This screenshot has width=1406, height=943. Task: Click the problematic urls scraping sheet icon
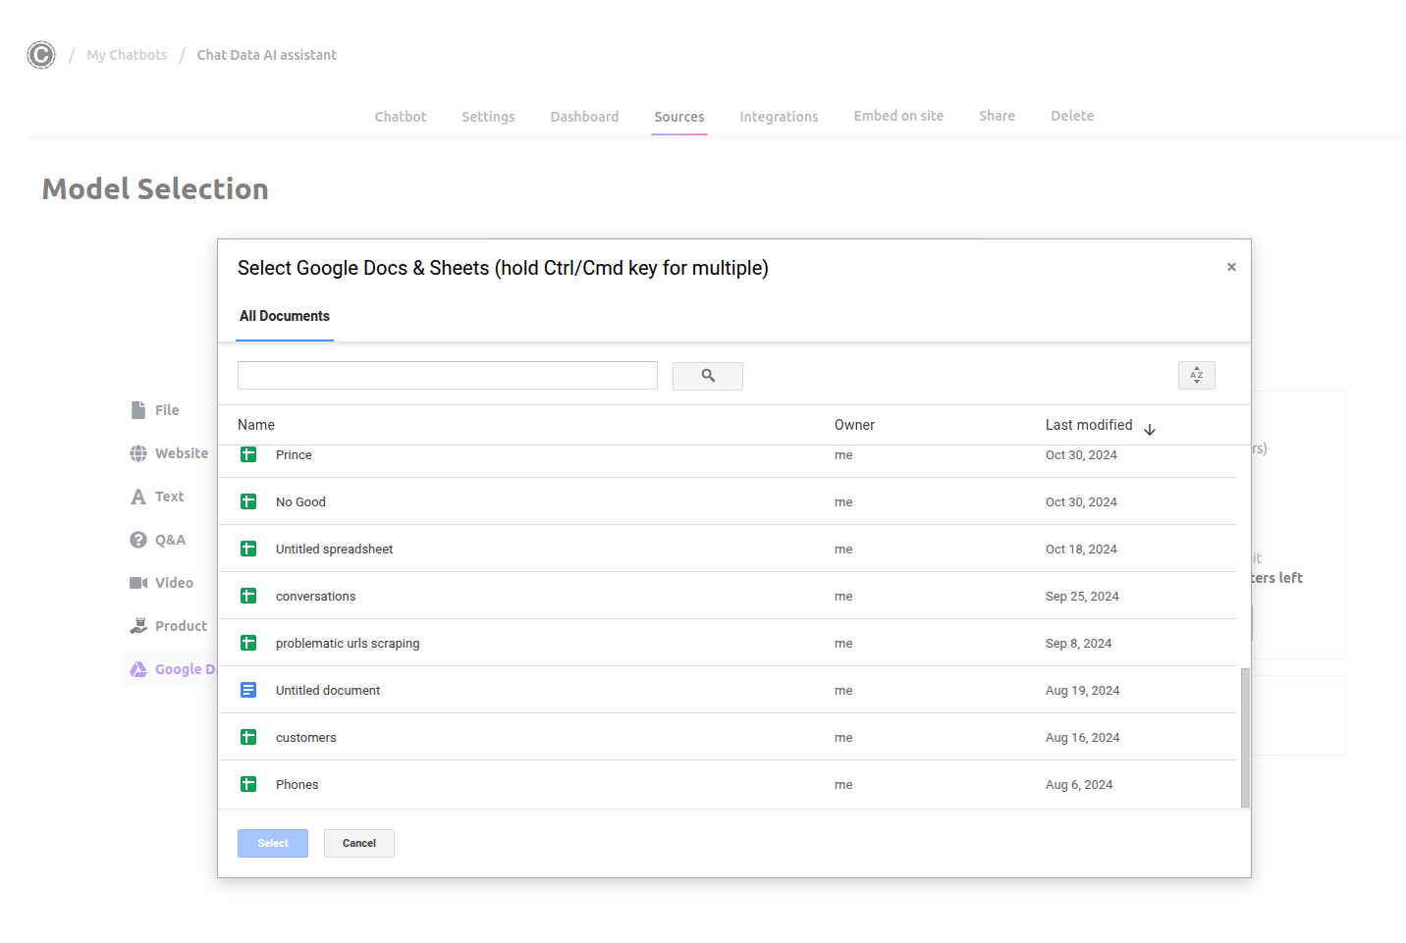(248, 643)
